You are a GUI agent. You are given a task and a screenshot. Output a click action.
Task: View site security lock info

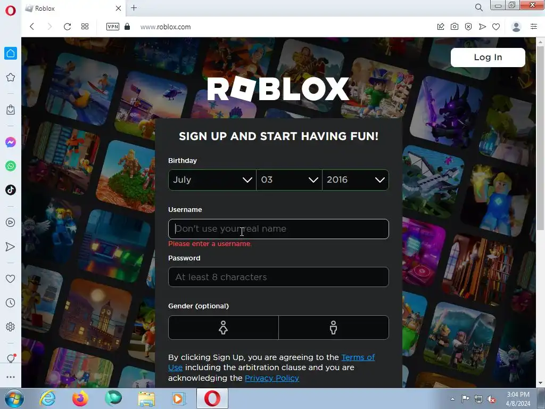(127, 27)
